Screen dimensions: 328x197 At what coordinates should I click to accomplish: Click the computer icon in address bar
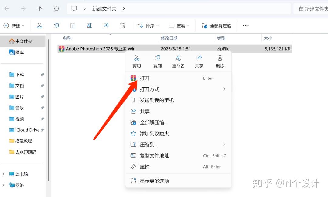74,8
